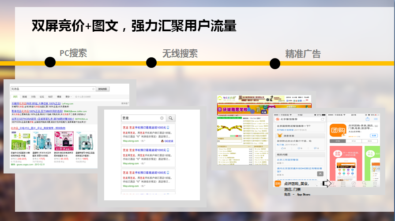Click the Top Charts icon in App Store tab bar
The image size is (395, 221).
343,184
